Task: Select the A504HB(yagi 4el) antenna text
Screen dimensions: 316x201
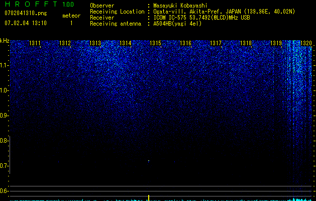Action: coord(177,24)
